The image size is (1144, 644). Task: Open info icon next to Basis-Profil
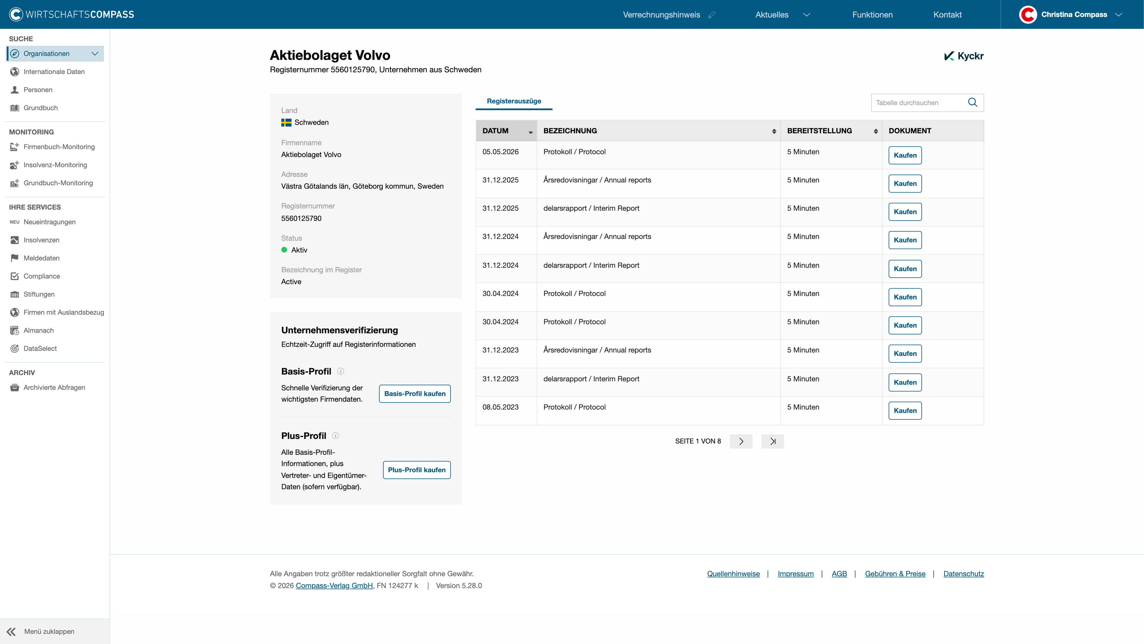(341, 371)
